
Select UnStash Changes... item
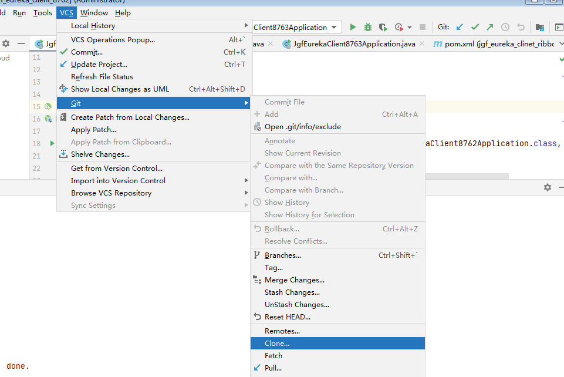[x=337, y=304]
